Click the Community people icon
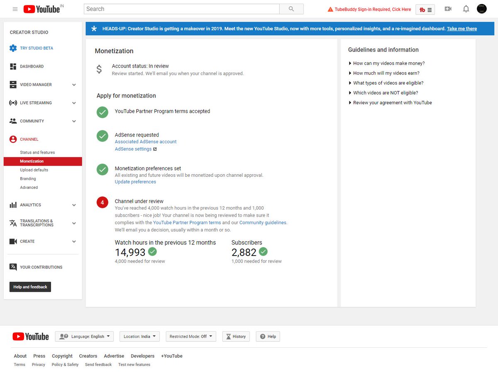Screen dimensions: 498x378 (13, 121)
